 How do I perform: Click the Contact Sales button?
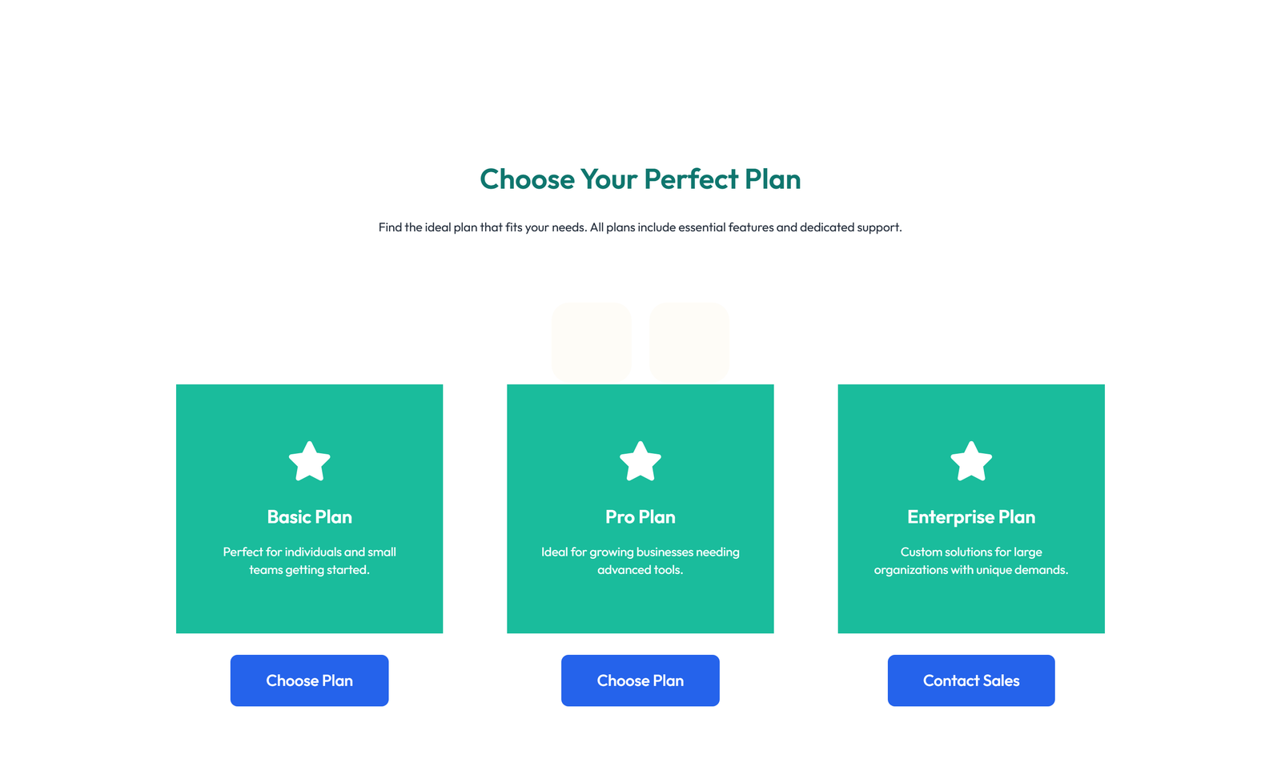[971, 681]
